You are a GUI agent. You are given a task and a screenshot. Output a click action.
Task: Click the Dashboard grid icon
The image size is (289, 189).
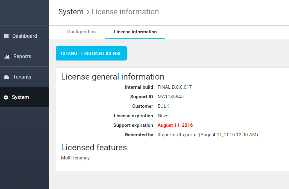tap(6, 36)
